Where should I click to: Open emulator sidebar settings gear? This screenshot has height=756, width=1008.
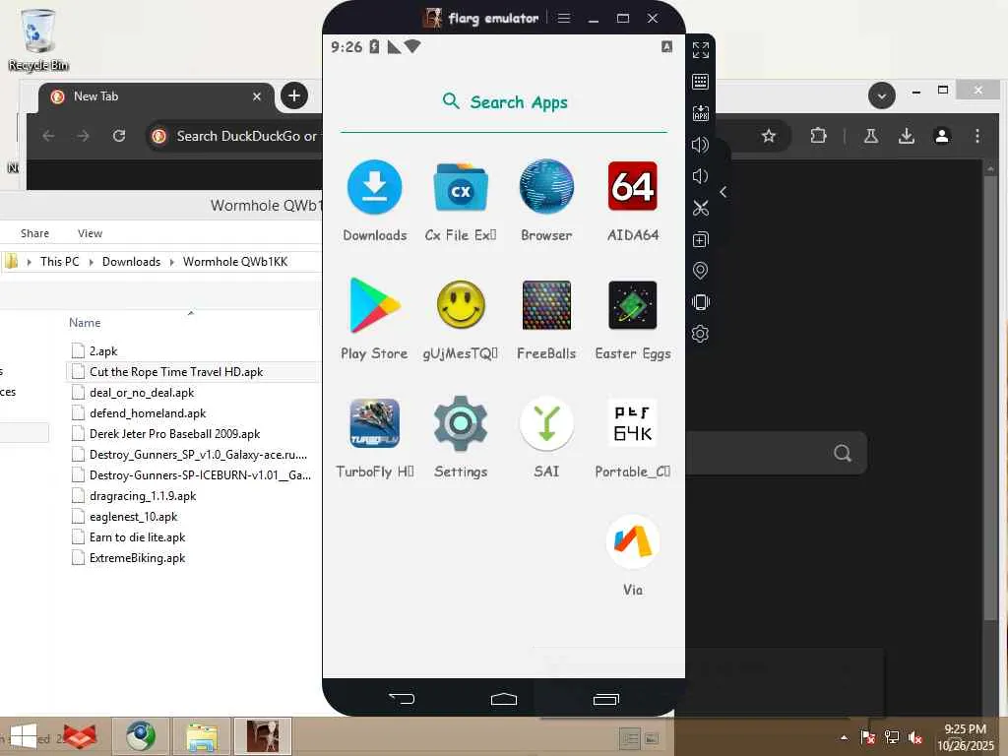click(x=701, y=334)
